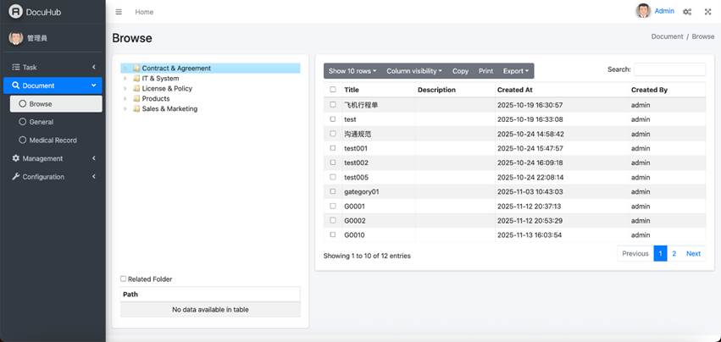The height and width of the screenshot is (342, 721).
Task: Click the 管理员 sidebar avatar
Action: [x=15, y=38]
